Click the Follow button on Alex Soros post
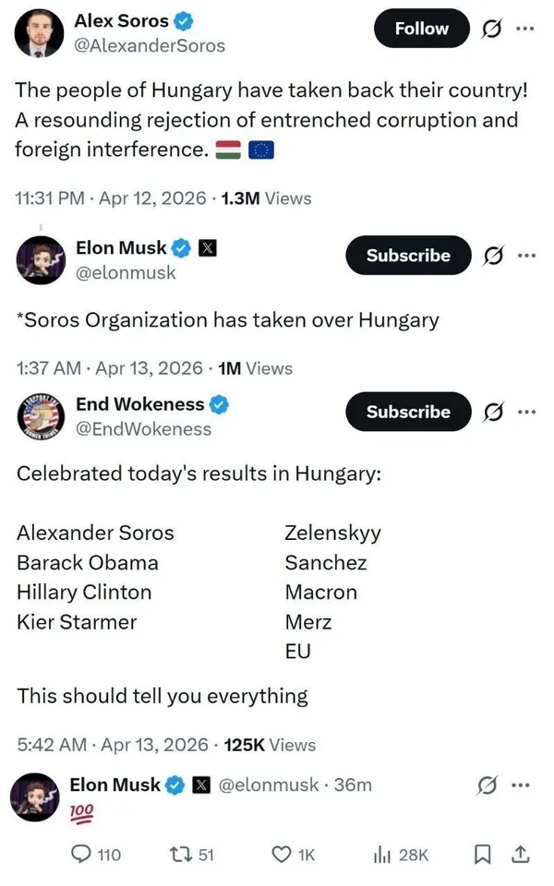The width and height of the screenshot is (554, 886). click(x=421, y=29)
